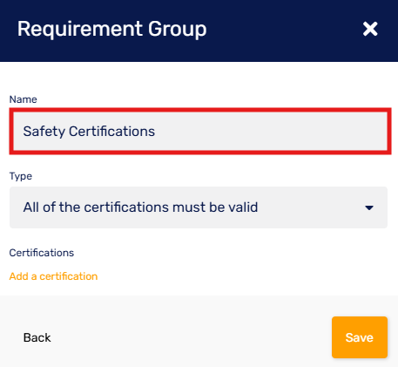Click the dark blue dialog header bar

coord(199,31)
